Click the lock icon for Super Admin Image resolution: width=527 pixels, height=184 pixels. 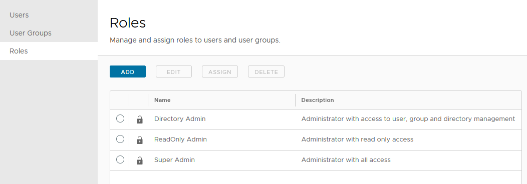point(140,160)
